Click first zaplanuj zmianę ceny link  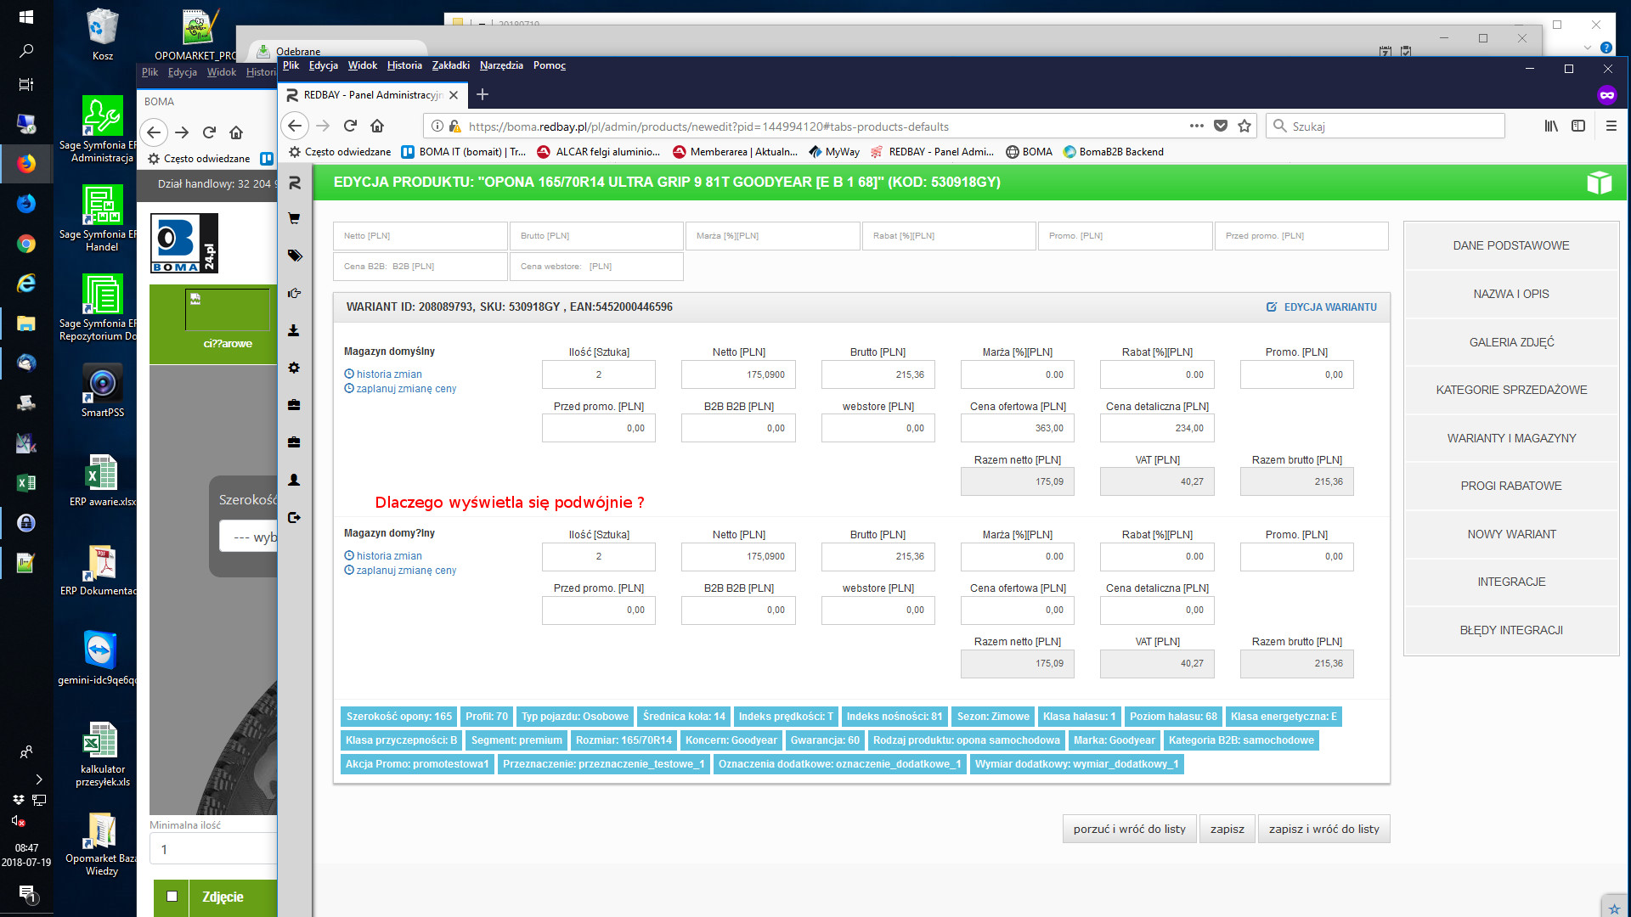click(405, 389)
